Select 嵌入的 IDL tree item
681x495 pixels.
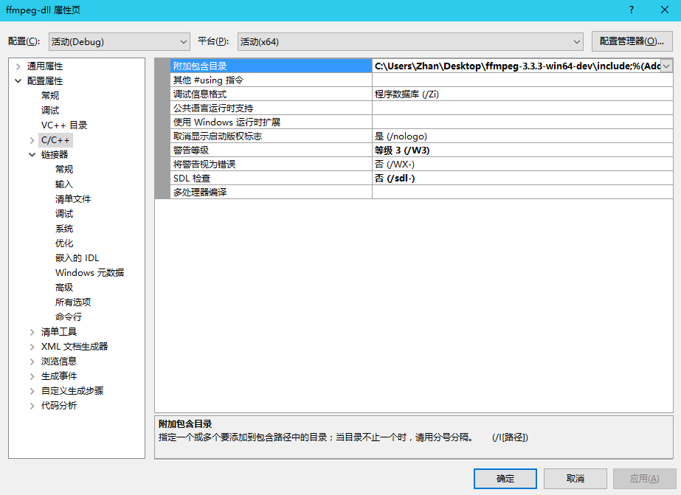(77, 258)
